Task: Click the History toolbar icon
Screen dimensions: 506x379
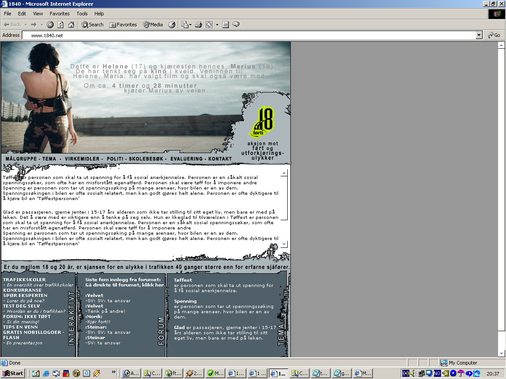Action: coord(172,25)
